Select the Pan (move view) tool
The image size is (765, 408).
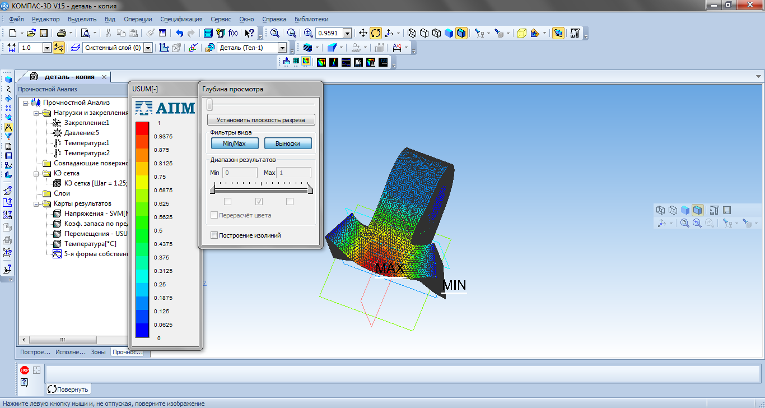(x=363, y=33)
